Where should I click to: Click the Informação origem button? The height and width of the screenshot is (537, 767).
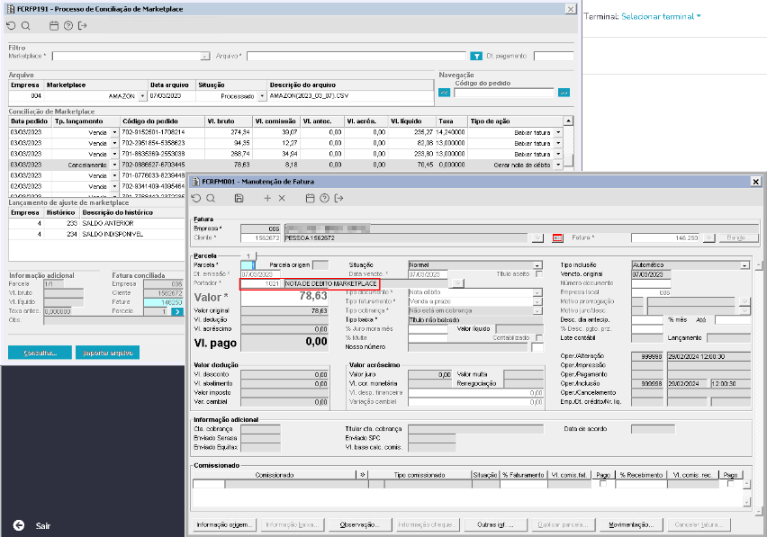[x=224, y=524]
